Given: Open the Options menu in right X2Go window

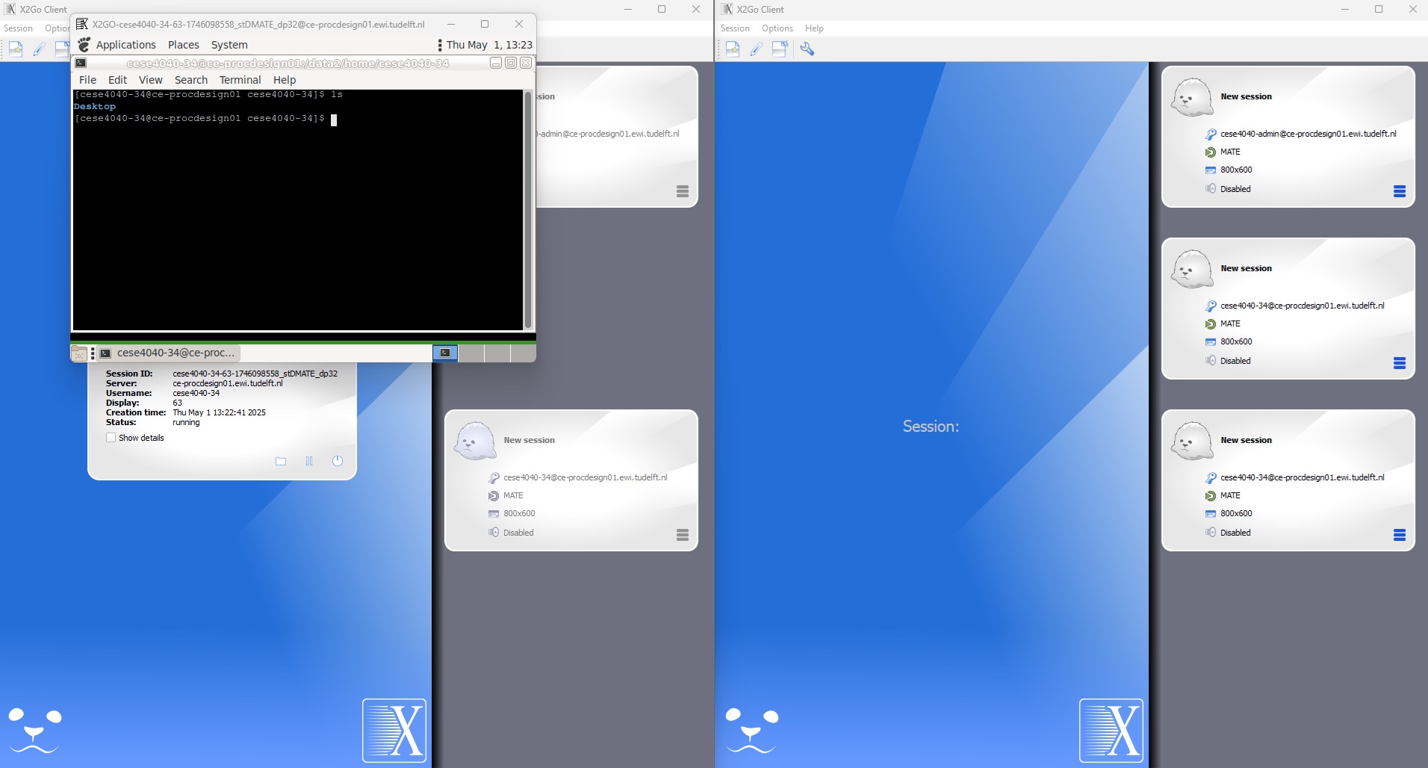Looking at the screenshot, I should coord(777,28).
